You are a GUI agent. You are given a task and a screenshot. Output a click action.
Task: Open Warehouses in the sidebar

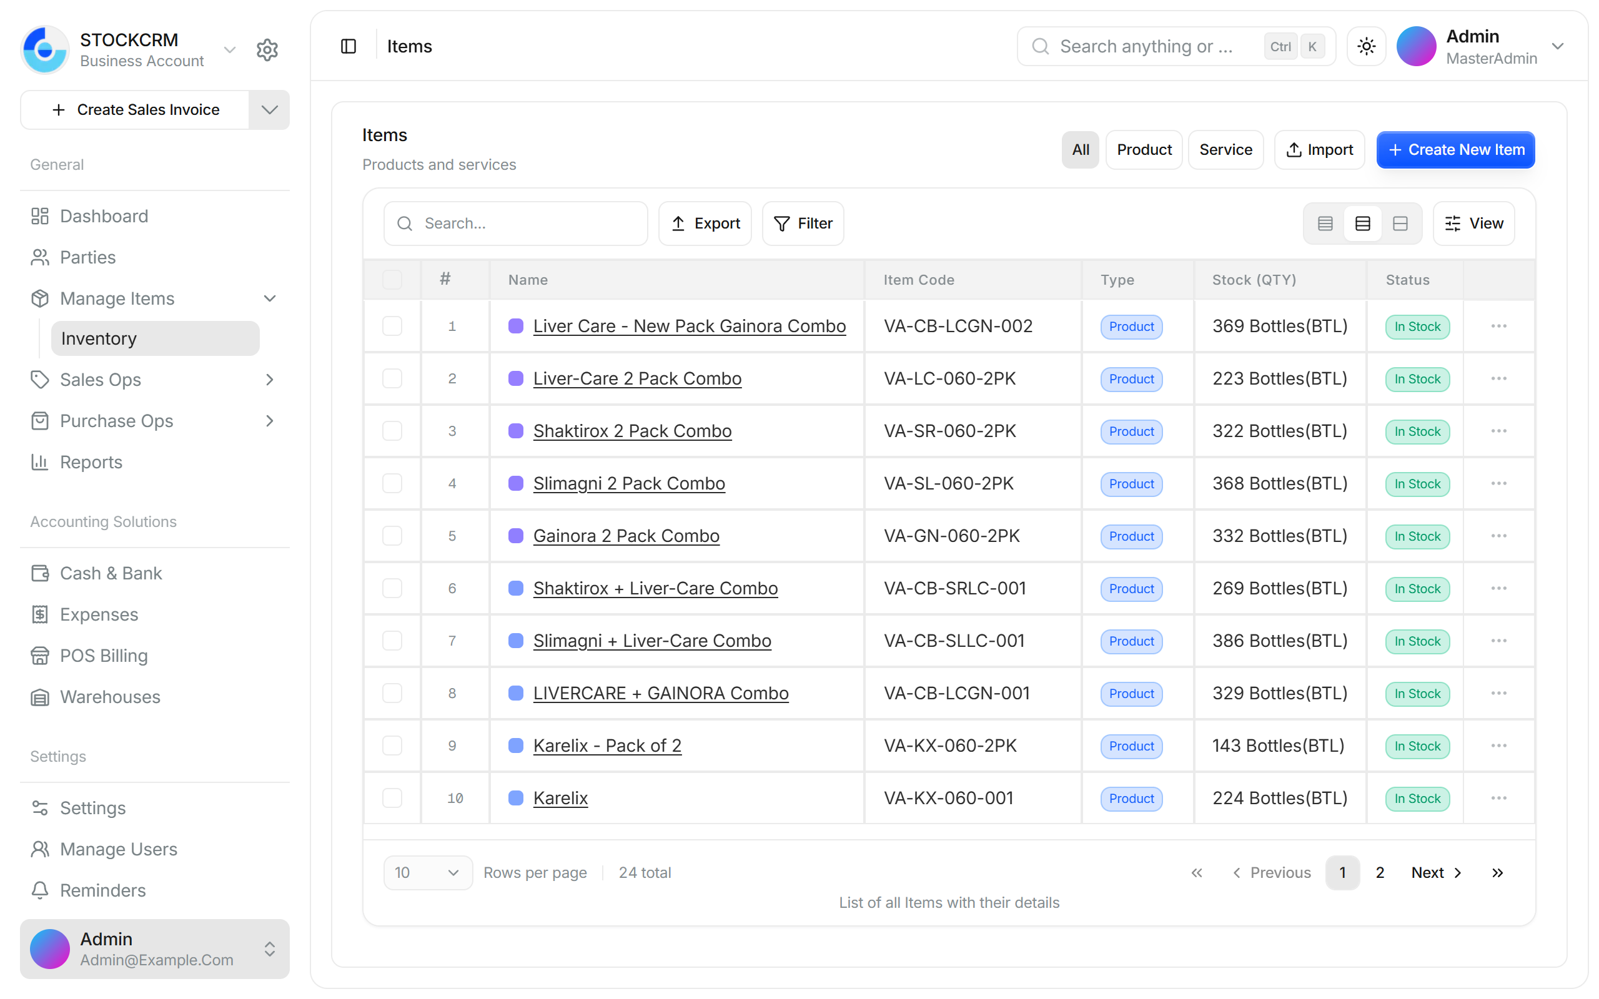point(155,696)
